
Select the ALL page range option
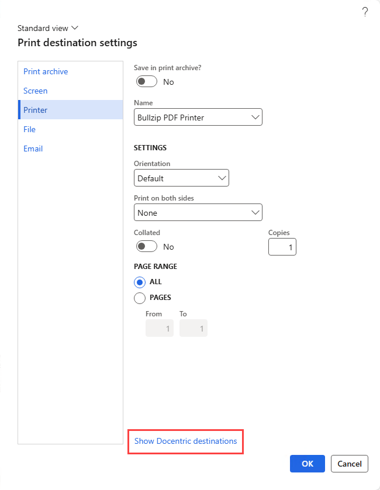click(140, 282)
